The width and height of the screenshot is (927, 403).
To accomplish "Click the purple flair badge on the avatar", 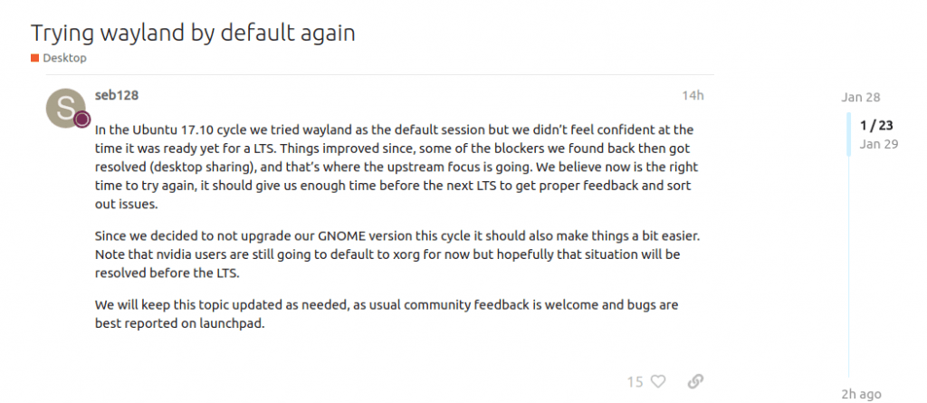I will 82,120.
